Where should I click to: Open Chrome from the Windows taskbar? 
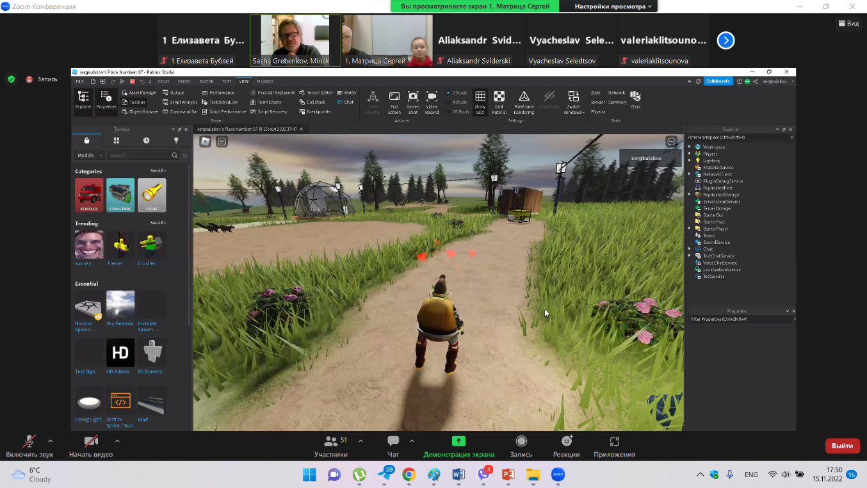point(409,475)
